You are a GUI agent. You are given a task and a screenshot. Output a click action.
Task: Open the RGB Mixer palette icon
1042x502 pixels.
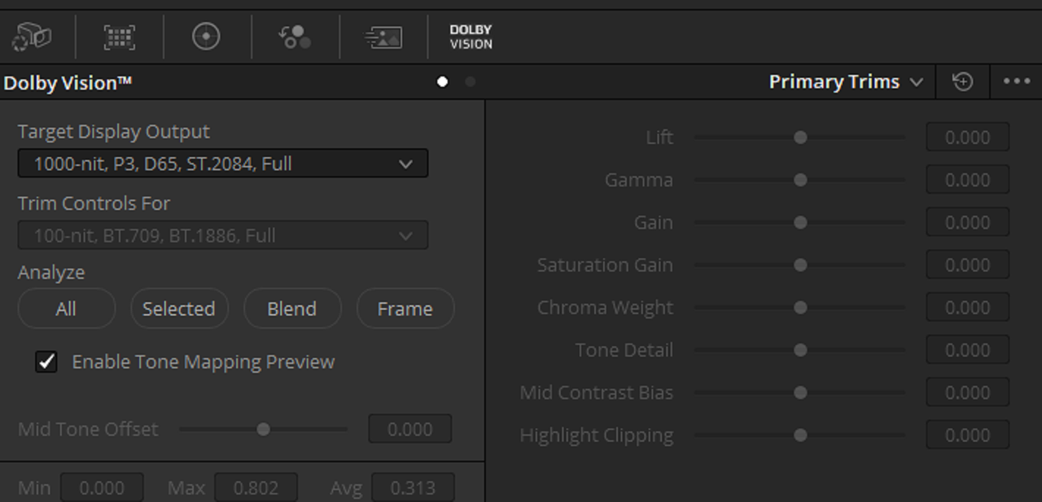click(x=295, y=37)
